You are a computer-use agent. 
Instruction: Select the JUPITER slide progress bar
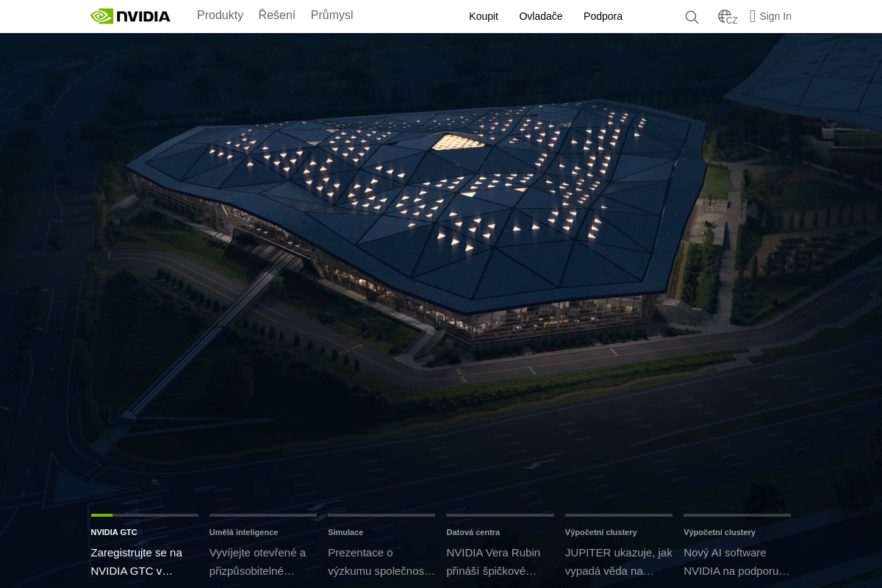pos(619,515)
